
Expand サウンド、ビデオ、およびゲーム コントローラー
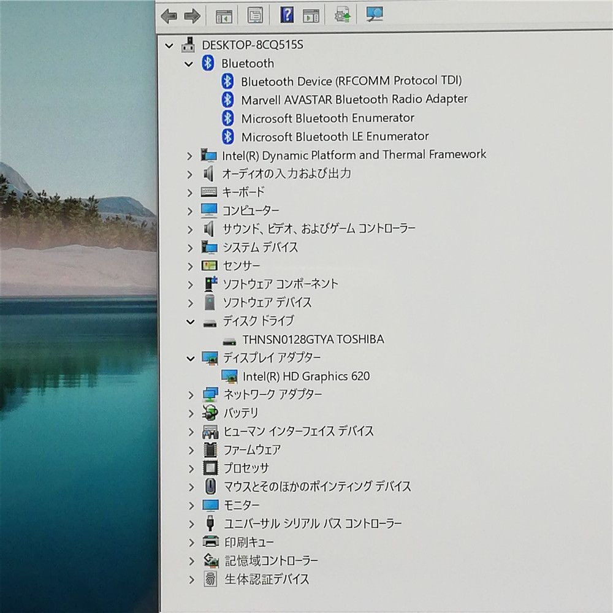[x=190, y=229]
